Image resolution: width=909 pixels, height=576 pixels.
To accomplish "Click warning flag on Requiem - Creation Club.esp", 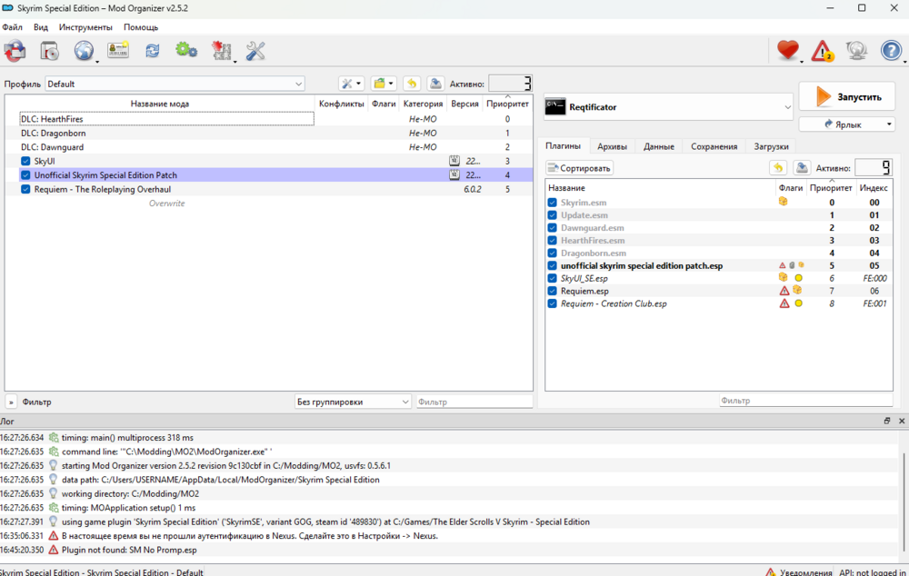I will pyautogui.click(x=784, y=303).
